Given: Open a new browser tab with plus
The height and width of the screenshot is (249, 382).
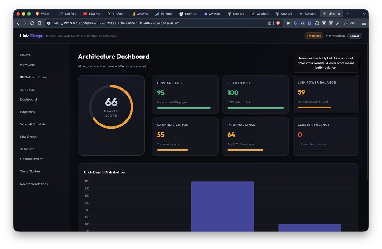Looking at the screenshot, I should [x=348, y=14].
